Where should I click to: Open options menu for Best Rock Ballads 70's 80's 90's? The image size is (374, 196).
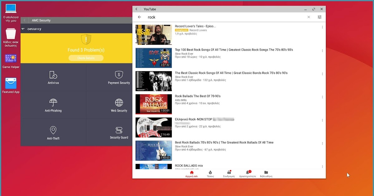(322, 143)
